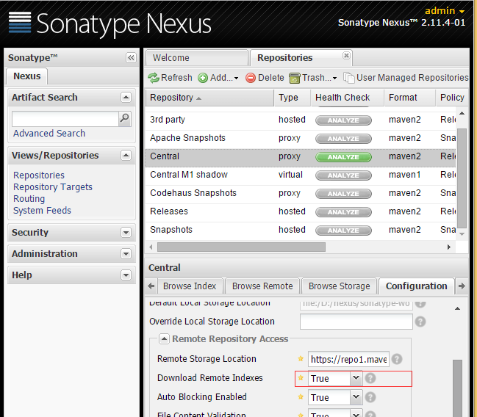This screenshot has height=417, width=477.
Task: Collapse the Remote Repository Access fieldset
Action: [x=164, y=339]
